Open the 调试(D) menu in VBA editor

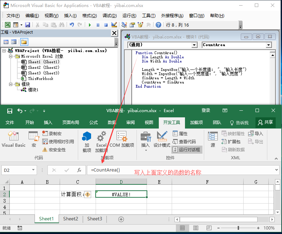pyautogui.click(x=110, y=16)
